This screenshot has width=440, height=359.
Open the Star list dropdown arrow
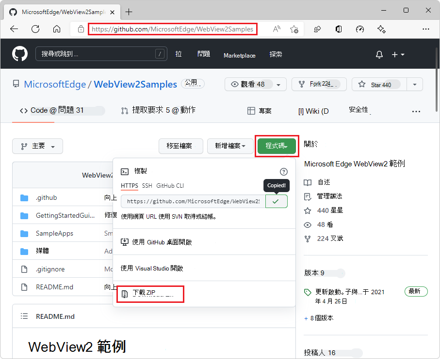point(414,84)
